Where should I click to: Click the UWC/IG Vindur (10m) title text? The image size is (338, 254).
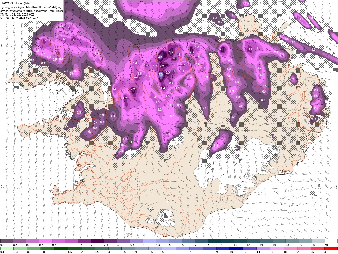coord(16,3)
